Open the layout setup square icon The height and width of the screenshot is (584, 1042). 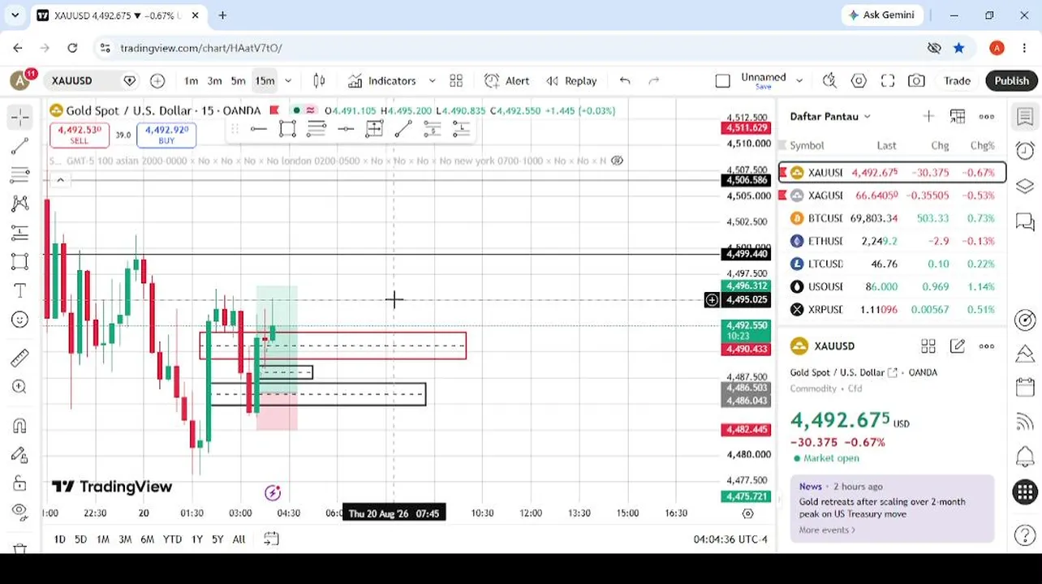pos(722,80)
